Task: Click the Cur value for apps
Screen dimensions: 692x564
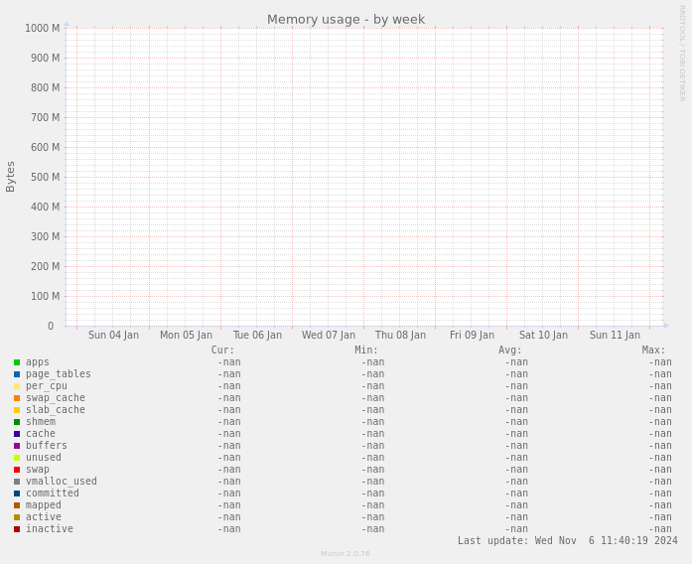Action: tap(229, 362)
